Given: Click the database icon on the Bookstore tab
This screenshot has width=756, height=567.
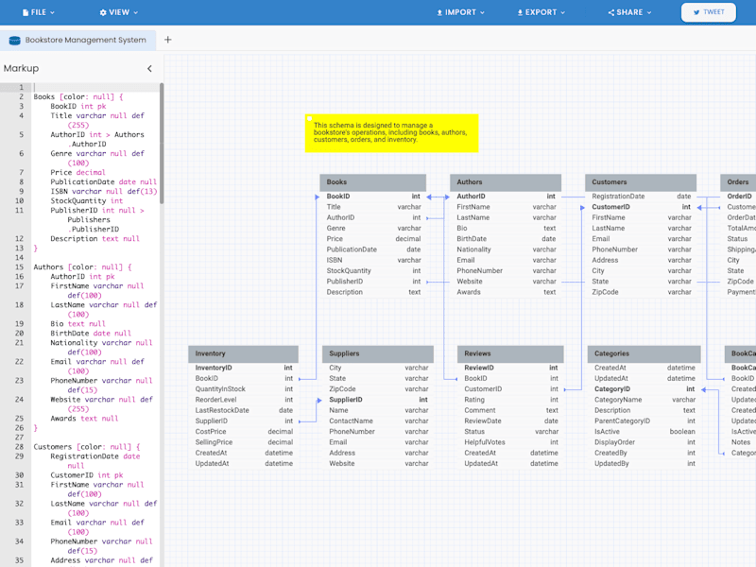Looking at the screenshot, I should [x=15, y=41].
